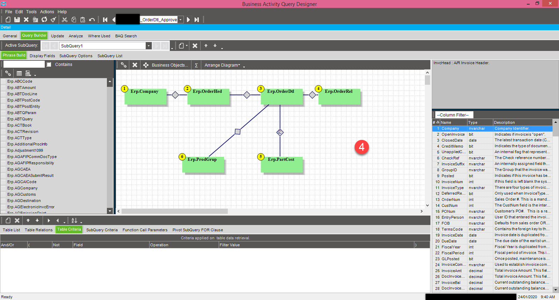Image resolution: width=559 pixels, height=300 pixels.
Task: Click the Refresh icon in the main toolbar
Action: point(44,20)
